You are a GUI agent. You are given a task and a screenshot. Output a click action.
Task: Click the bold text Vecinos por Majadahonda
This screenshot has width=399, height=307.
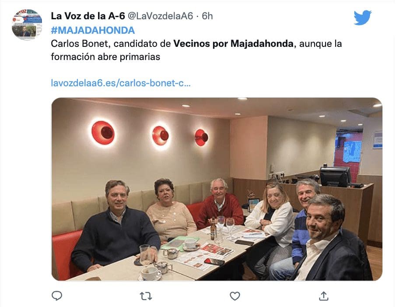tap(233, 43)
